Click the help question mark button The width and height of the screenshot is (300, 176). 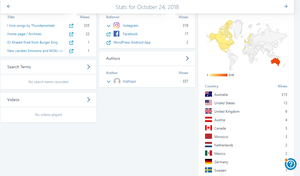point(290,164)
